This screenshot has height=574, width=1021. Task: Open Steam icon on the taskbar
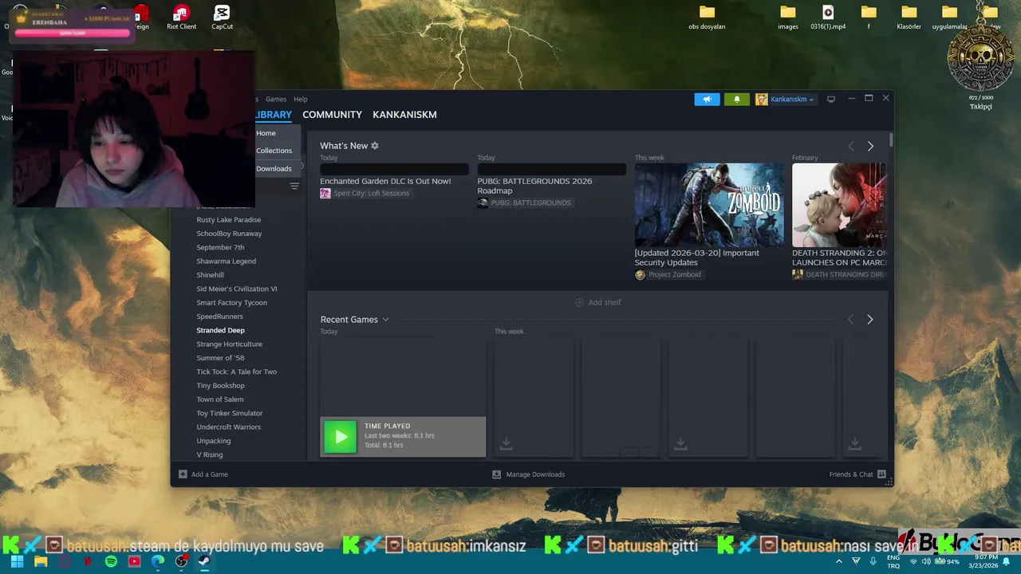[204, 561]
